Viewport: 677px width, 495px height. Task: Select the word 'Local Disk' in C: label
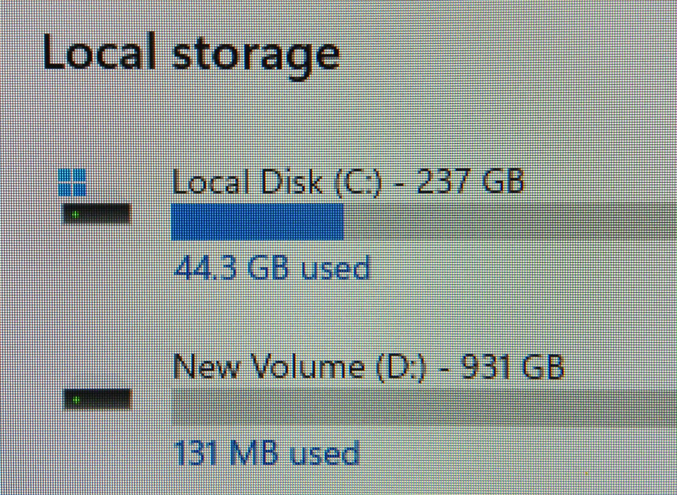(x=246, y=182)
